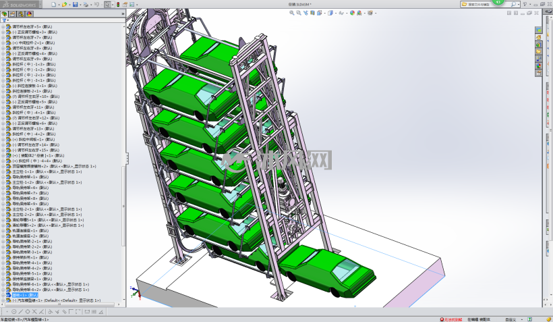The width and height of the screenshot is (553, 322).
Task: Open the View Orientation dropdown arrow
Action: pyautogui.click(x=324, y=13)
